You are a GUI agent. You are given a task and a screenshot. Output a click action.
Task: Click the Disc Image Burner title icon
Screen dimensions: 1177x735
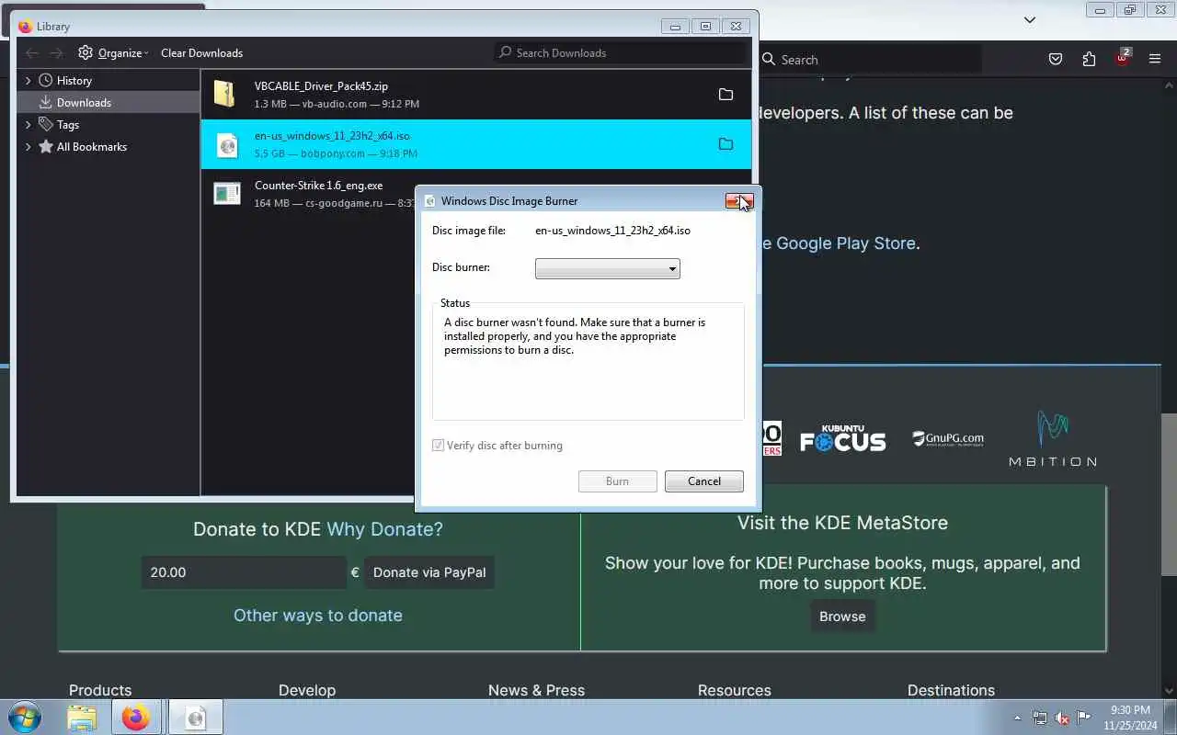pos(429,201)
